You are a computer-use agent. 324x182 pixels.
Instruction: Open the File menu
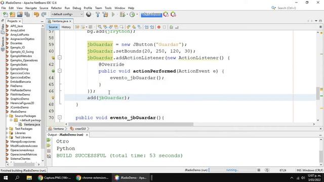[4, 8]
